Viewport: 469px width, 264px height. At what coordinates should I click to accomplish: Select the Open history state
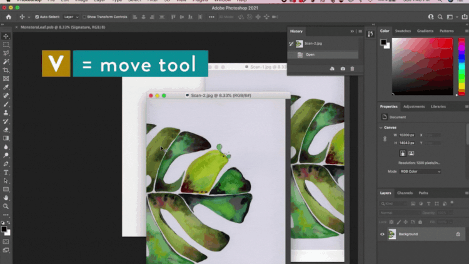pyautogui.click(x=323, y=54)
